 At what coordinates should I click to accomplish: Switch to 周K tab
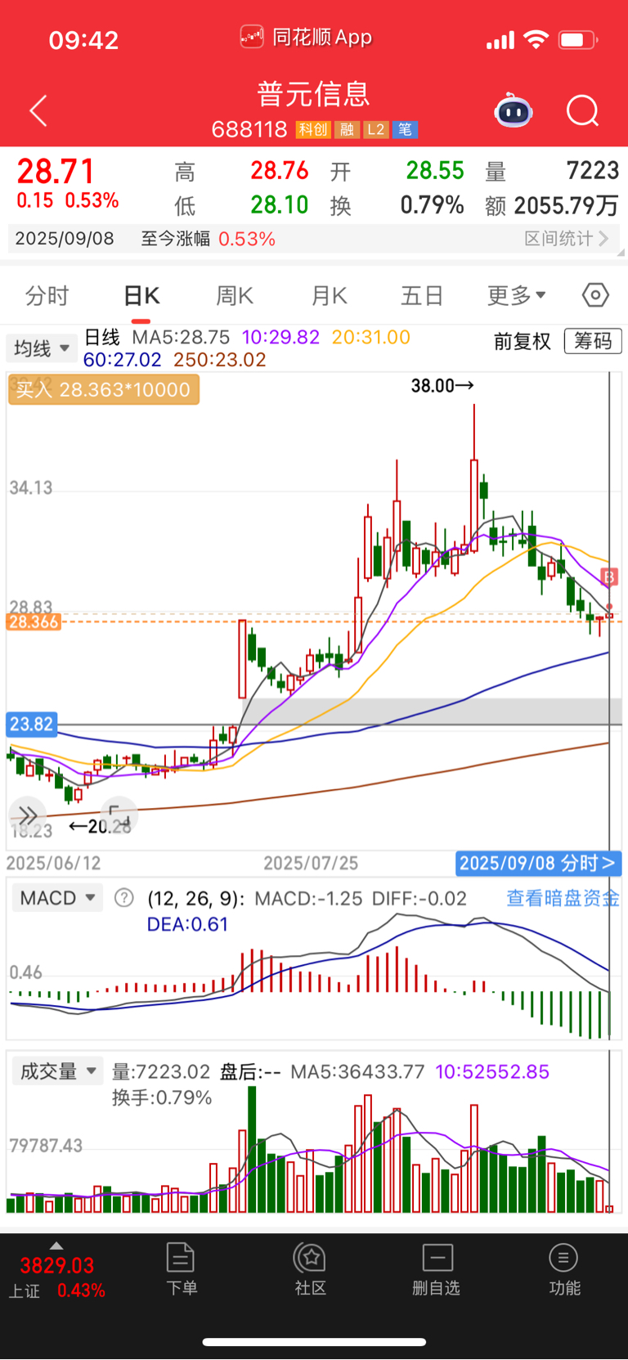click(x=235, y=295)
